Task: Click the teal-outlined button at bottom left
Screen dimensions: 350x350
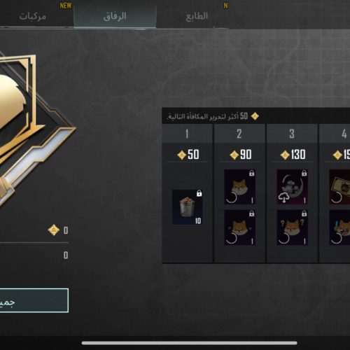Action: [34, 300]
